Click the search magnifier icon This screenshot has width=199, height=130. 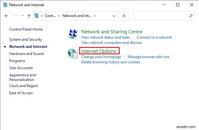(190, 16)
